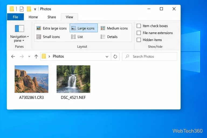This screenshot has height=138, width=207.
Task: Select the View ribbon tab
Action: pos(70,17)
